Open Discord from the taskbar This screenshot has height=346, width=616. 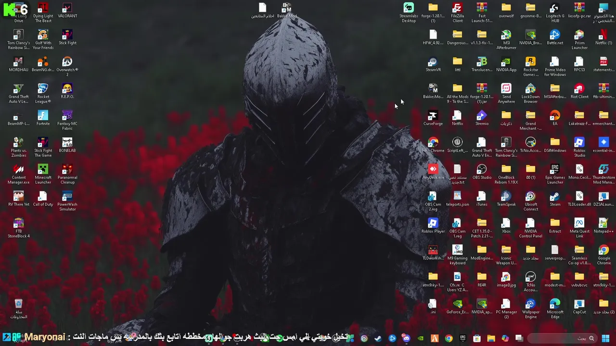pos(406,338)
